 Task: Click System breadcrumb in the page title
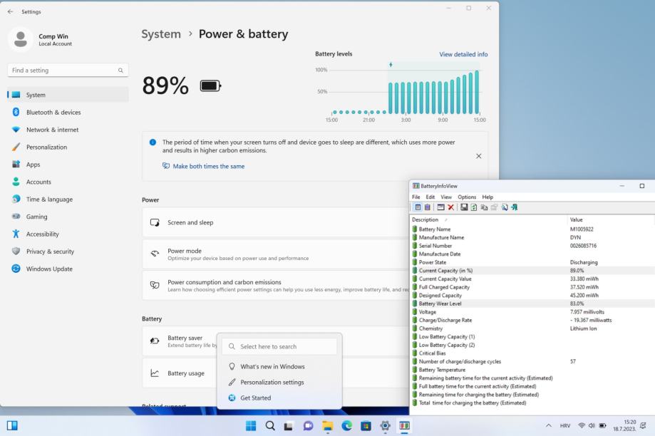pos(161,33)
